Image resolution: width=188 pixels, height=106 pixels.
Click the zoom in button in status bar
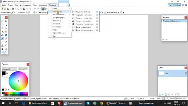pyautogui.click(x=184, y=99)
